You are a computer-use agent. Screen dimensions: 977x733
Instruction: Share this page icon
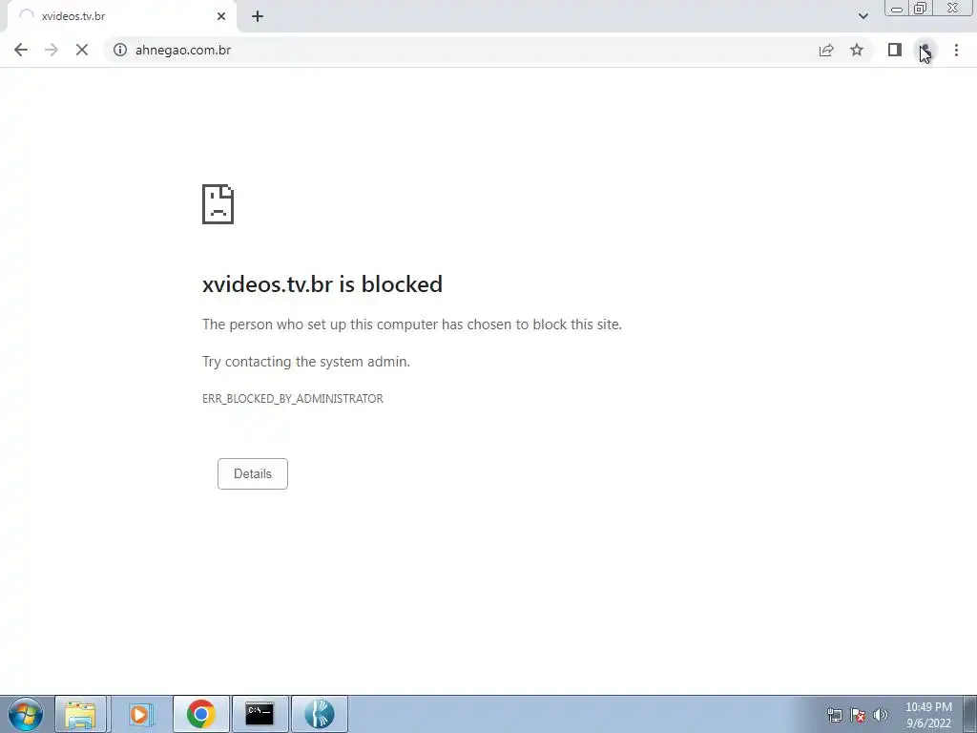tap(826, 50)
